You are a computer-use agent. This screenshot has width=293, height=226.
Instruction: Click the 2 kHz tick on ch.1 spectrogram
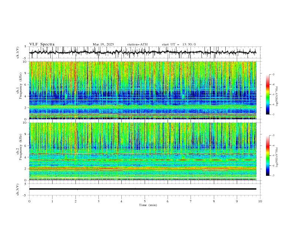[x=26, y=107]
